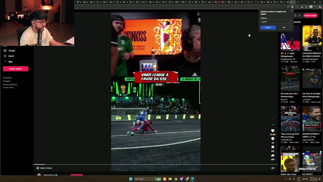The height and width of the screenshot is (182, 323).
Task: Mute the video with speaker icon
Action: (273, 168)
